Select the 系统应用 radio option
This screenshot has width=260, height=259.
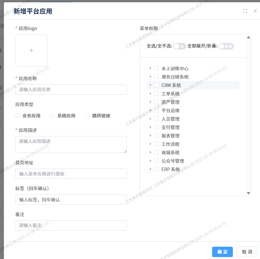tap(52, 116)
